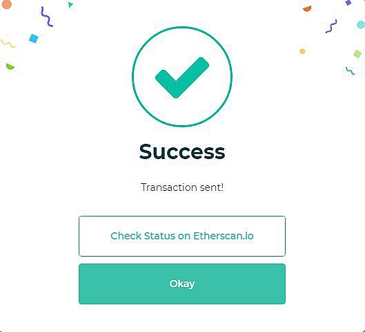The height and width of the screenshot is (332, 365).
Task: Select the Success heading text
Action: (182, 152)
